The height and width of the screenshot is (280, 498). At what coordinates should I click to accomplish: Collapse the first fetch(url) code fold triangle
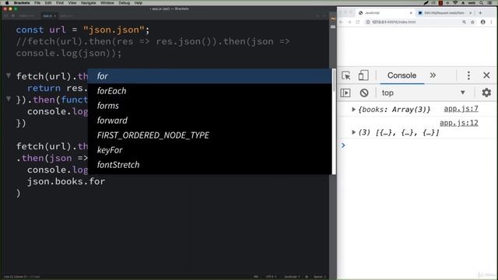[x=9, y=75]
